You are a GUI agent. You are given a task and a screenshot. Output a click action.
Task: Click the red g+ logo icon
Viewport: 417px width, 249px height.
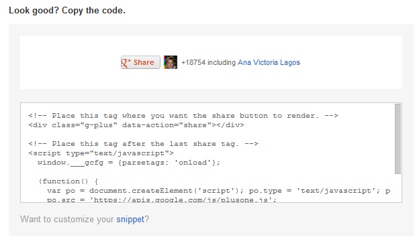click(x=126, y=62)
